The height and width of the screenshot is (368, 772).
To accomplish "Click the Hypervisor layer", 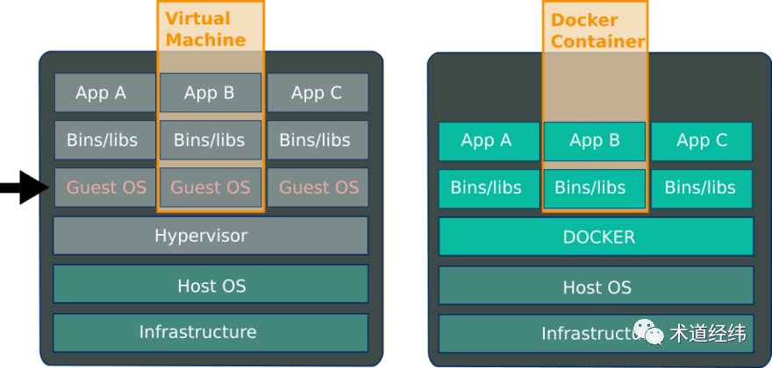I will click(x=211, y=236).
